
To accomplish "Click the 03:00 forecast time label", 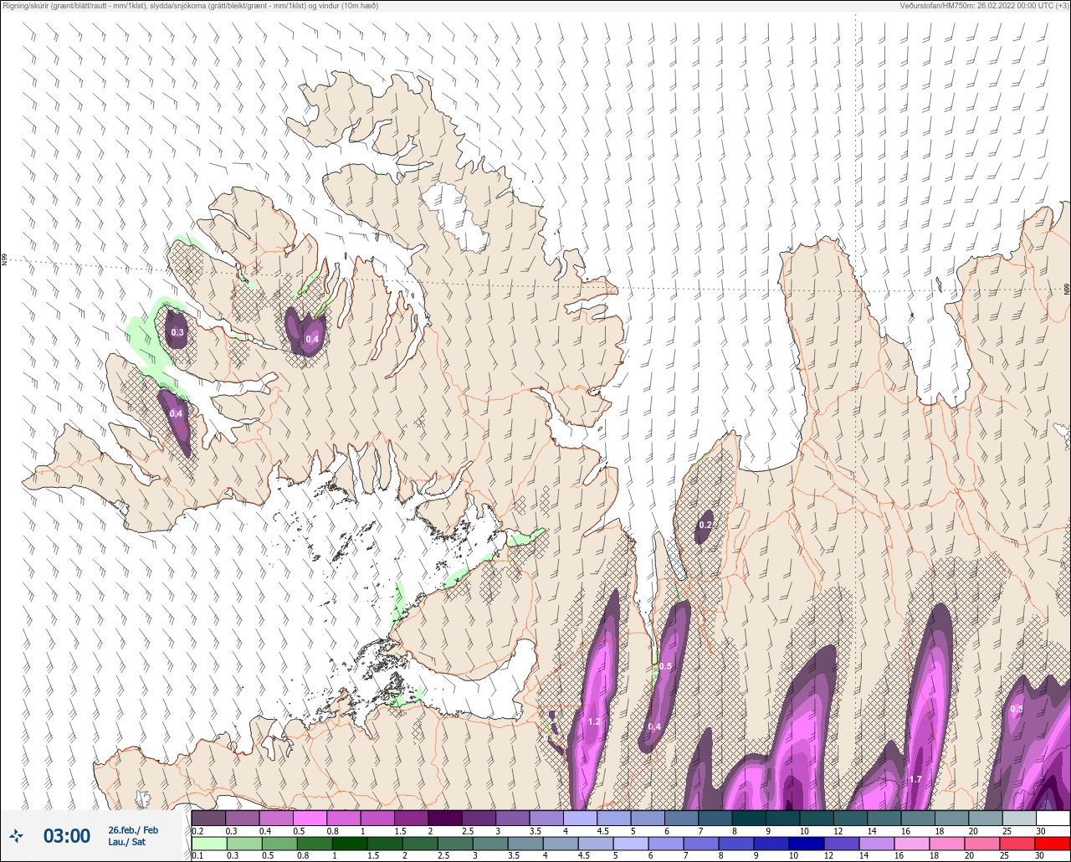I will (67, 836).
